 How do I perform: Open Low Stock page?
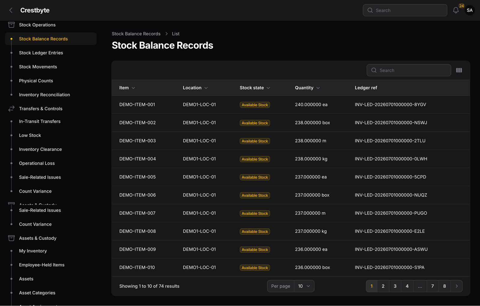tap(30, 135)
